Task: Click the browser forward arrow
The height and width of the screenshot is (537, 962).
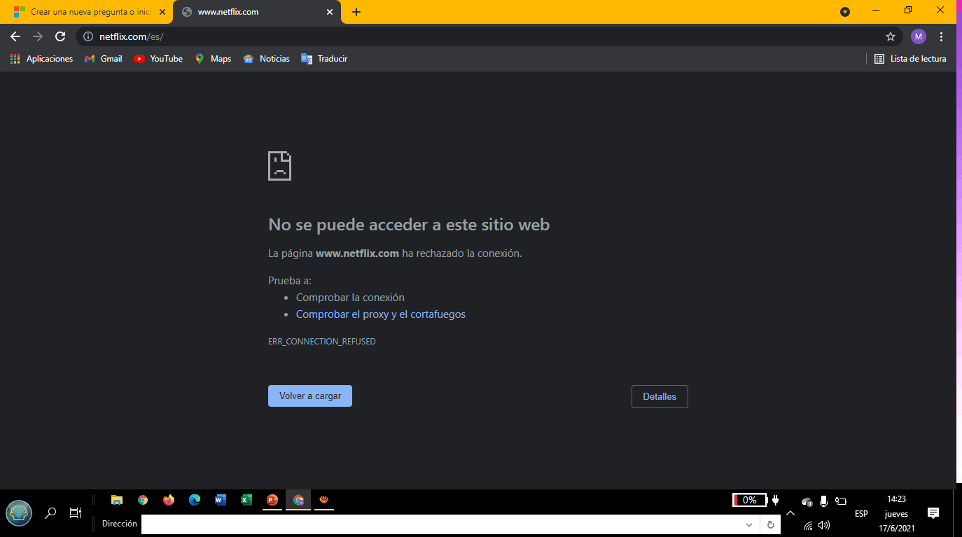Action: (x=38, y=36)
